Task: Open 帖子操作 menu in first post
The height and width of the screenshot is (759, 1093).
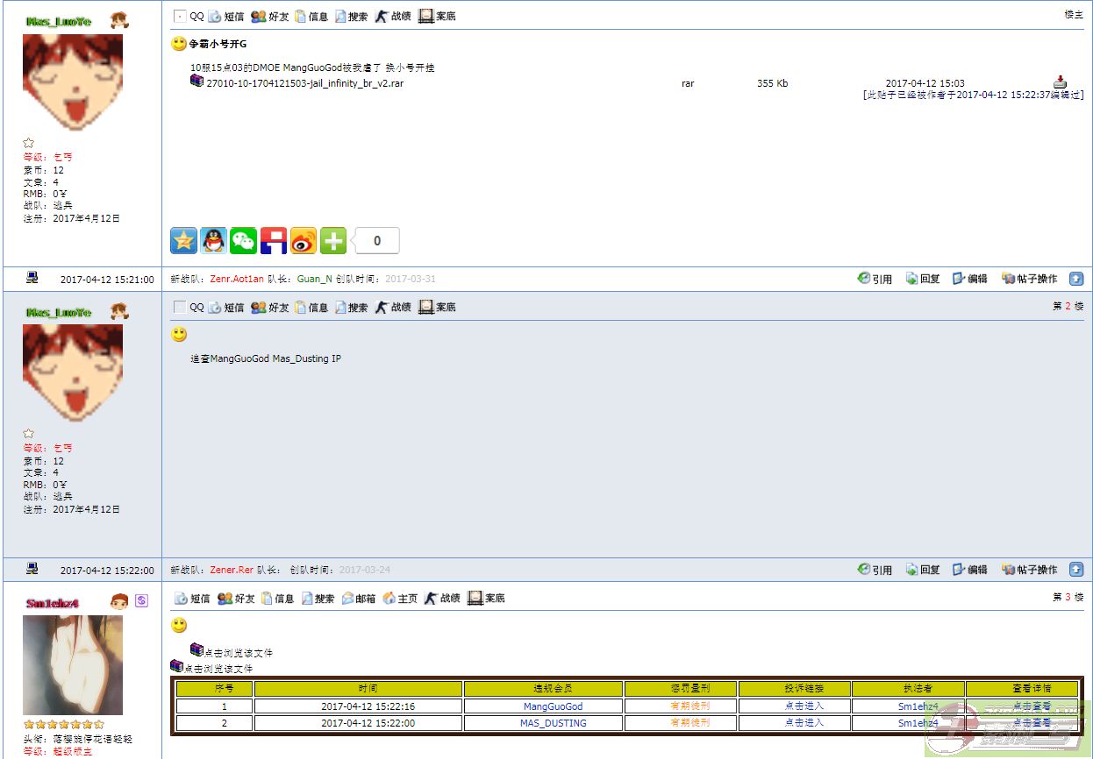Action: pyautogui.click(x=1029, y=279)
